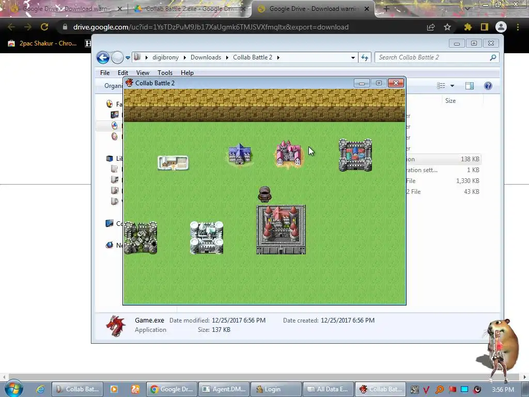Screen dimensions: 529x397
Task: Click the gray fortress with colored roofs
Action: 355,155
